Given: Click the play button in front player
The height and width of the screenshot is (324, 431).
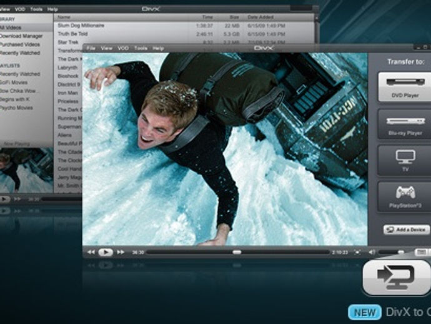Looking at the screenshot, I should (106, 252).
